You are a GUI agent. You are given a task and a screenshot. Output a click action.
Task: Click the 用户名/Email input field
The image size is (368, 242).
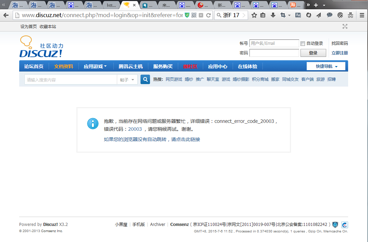[274, 43]
